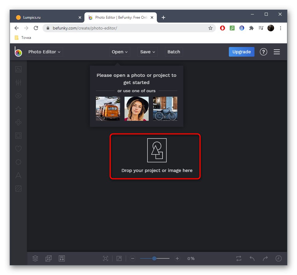
Task: Choose the woman in hat sample photo
Action: click(x=137, y=109)
